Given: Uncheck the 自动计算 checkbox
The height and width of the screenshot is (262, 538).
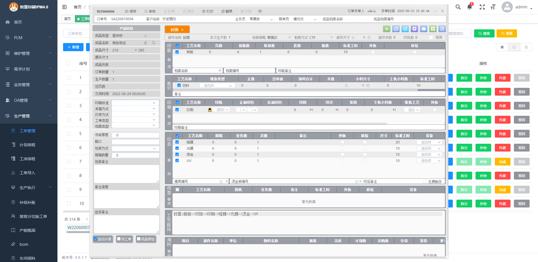Looking at the screenshot, I should coord(96,239).
